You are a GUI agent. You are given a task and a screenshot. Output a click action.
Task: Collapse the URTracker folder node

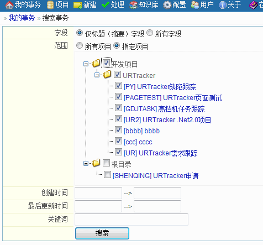pyautogui.click(x=97, y=75)
